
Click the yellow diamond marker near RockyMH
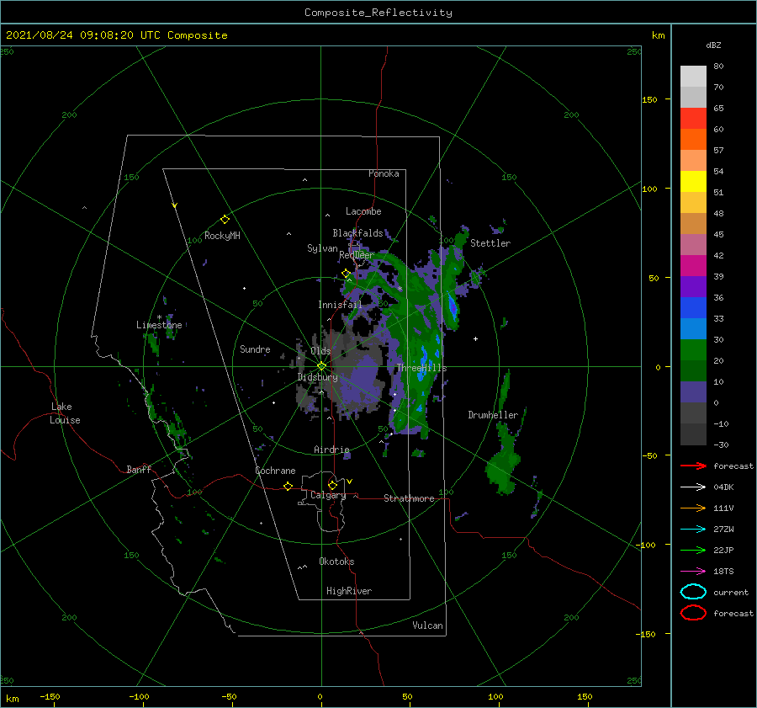click(x=225, y=220)
